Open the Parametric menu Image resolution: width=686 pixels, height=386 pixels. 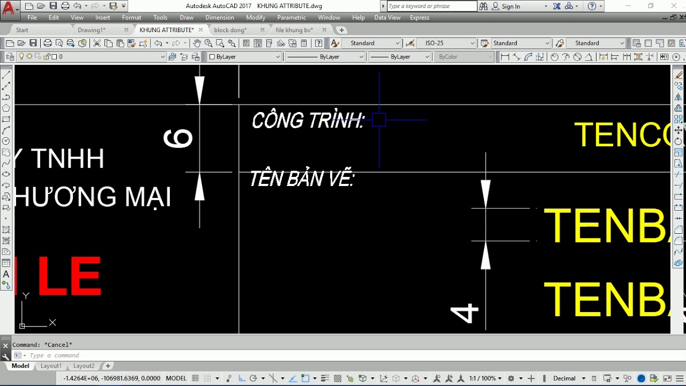click(292, 18)
